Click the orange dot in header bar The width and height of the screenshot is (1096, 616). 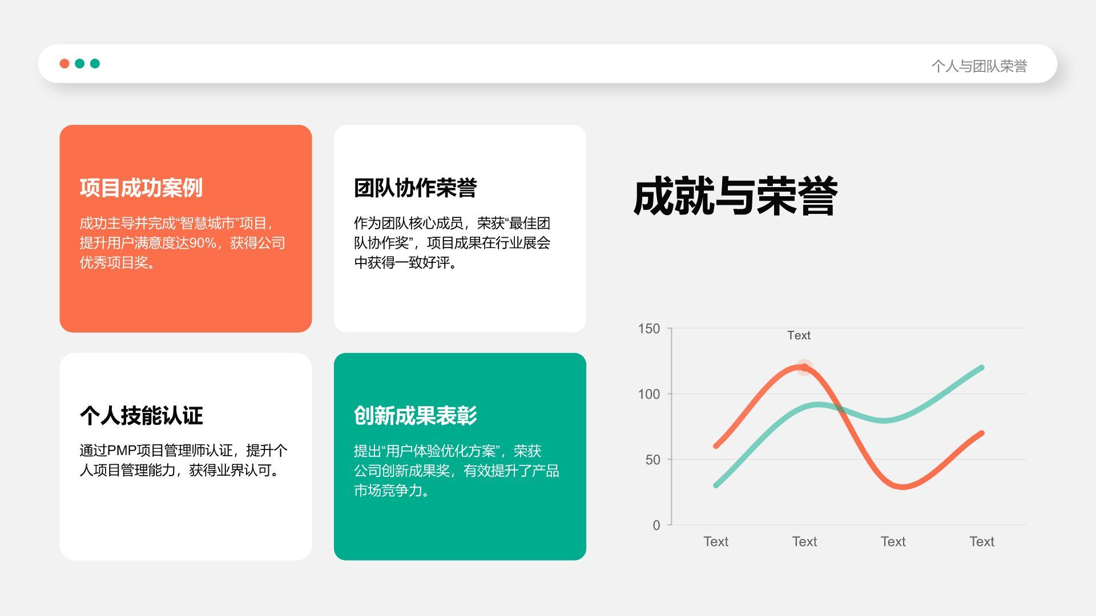(65, 63)
